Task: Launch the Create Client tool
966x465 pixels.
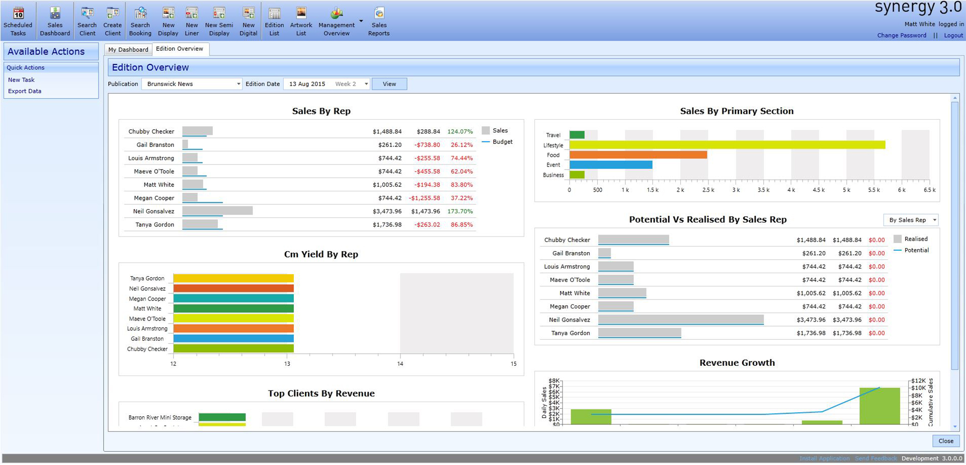Action: [112, 14]
